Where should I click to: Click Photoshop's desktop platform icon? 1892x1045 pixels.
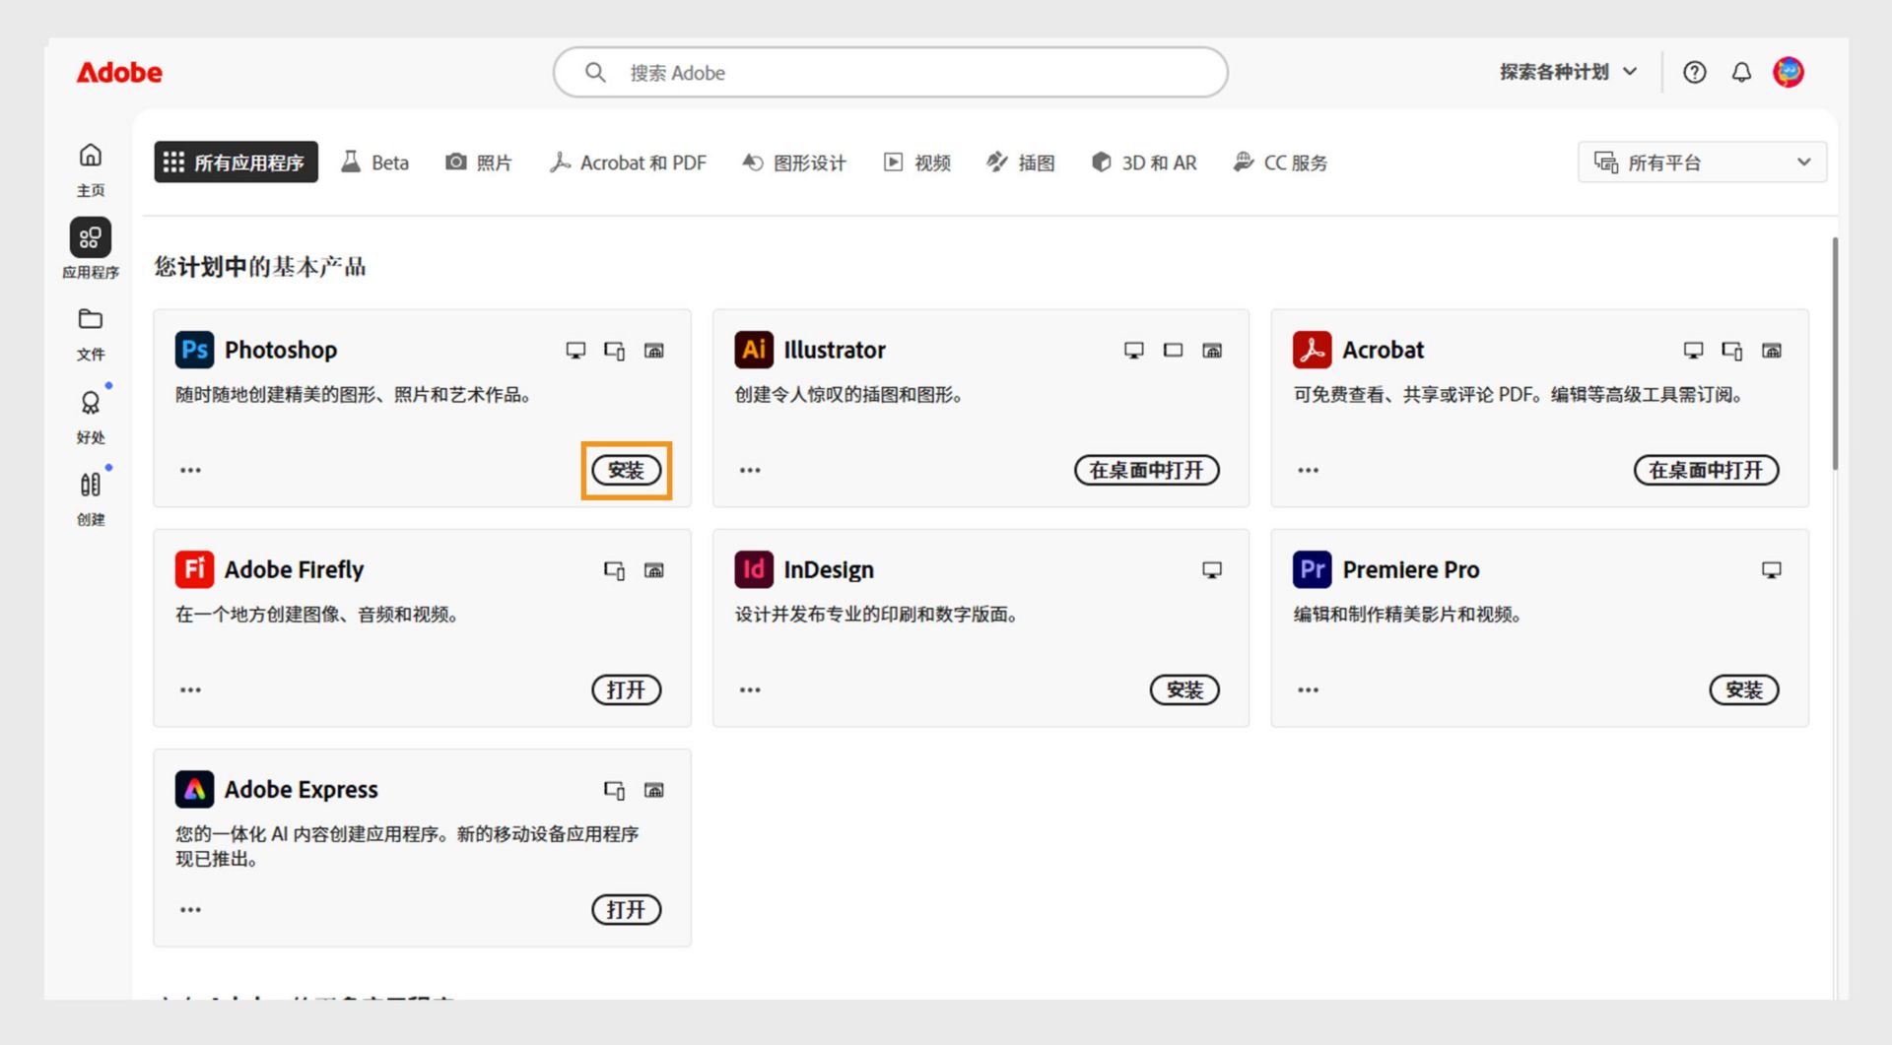(x=575, y=351)
